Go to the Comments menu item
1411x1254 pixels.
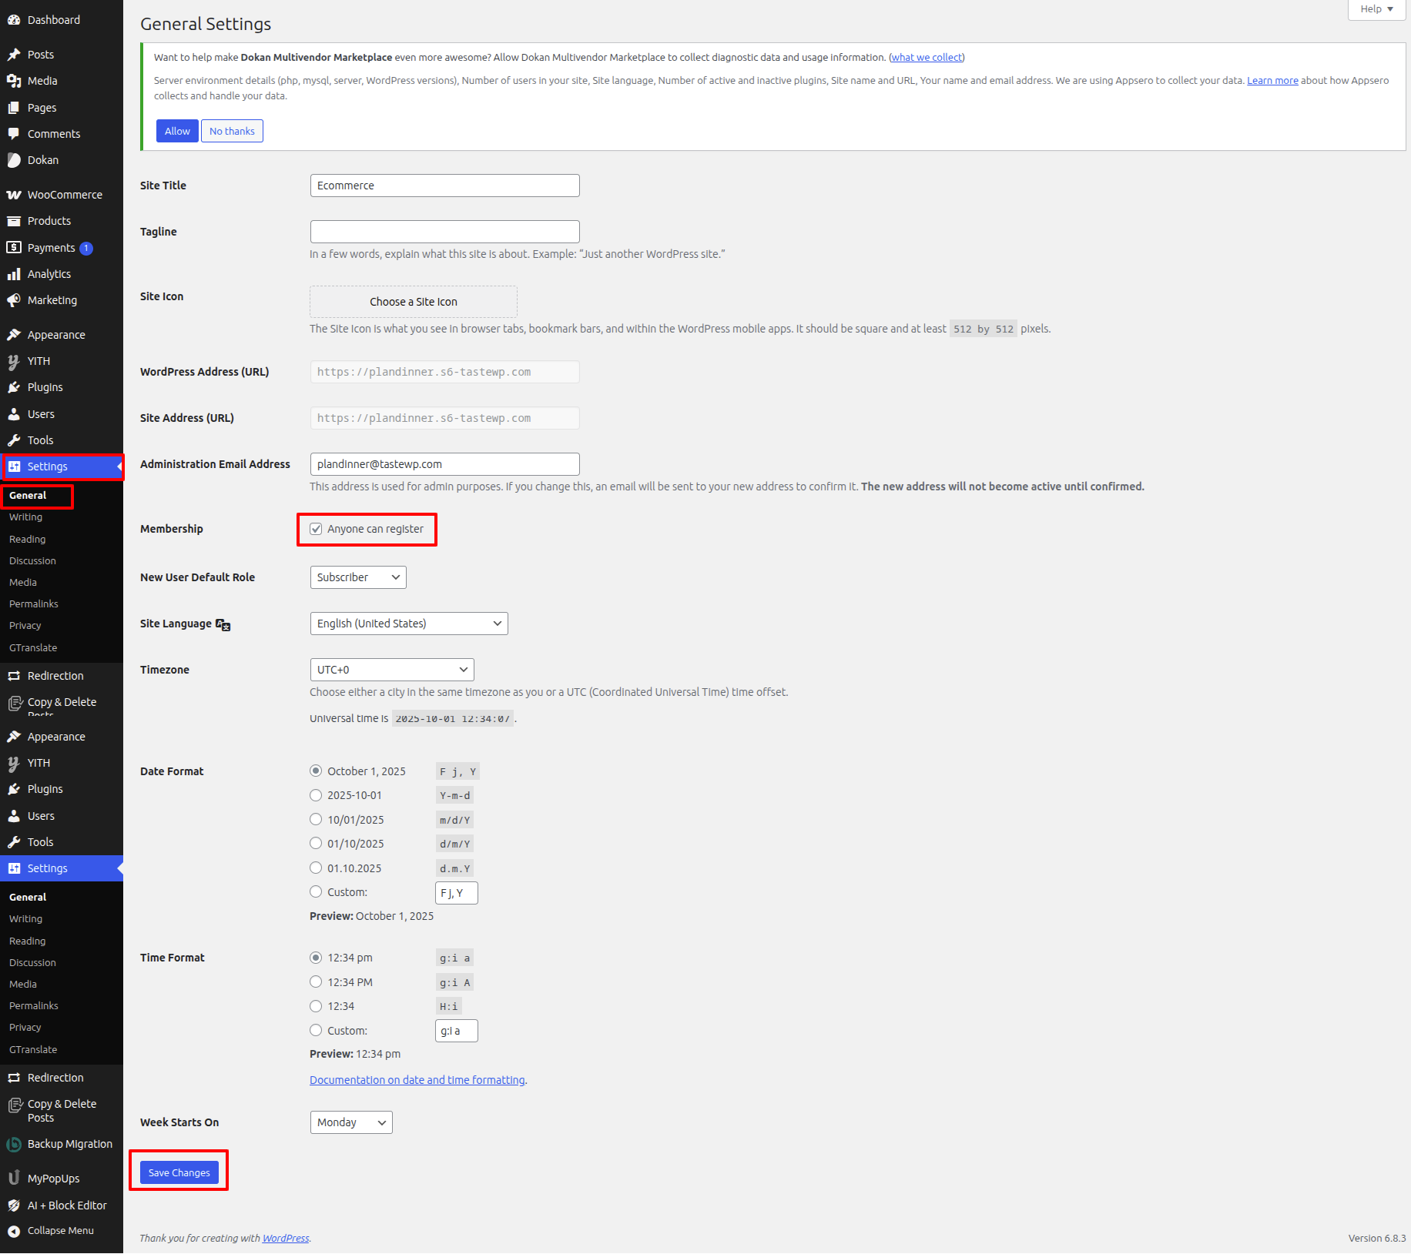54,134
